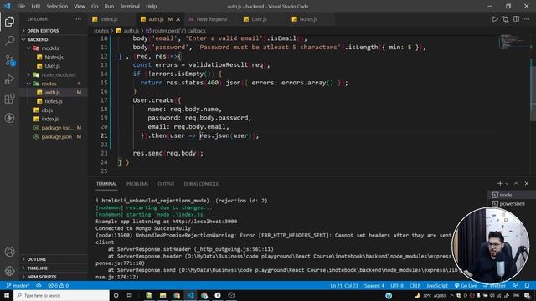Expand the NPM Scripts section
Viewport: 536px width, 301px height.
point(54,277)
